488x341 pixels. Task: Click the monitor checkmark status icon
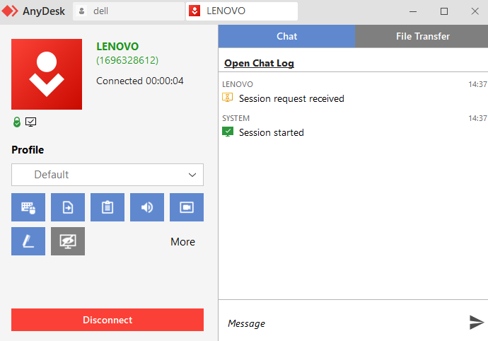pyautogui.click(x=31, y=122)
